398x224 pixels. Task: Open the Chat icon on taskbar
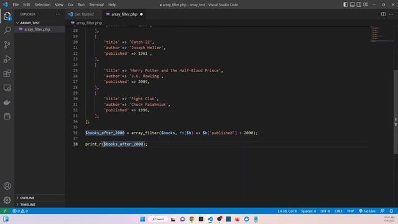click(182, 219)
